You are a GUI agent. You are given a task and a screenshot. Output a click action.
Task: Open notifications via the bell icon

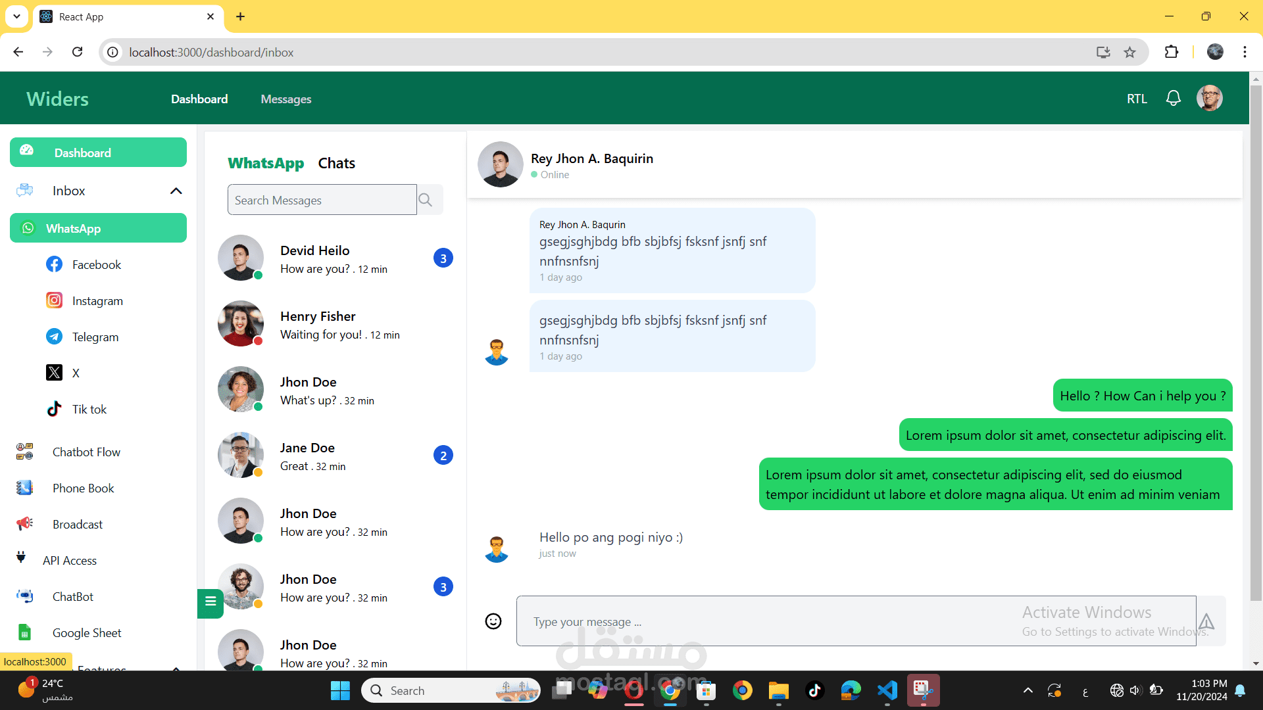tap(1174, 98)
